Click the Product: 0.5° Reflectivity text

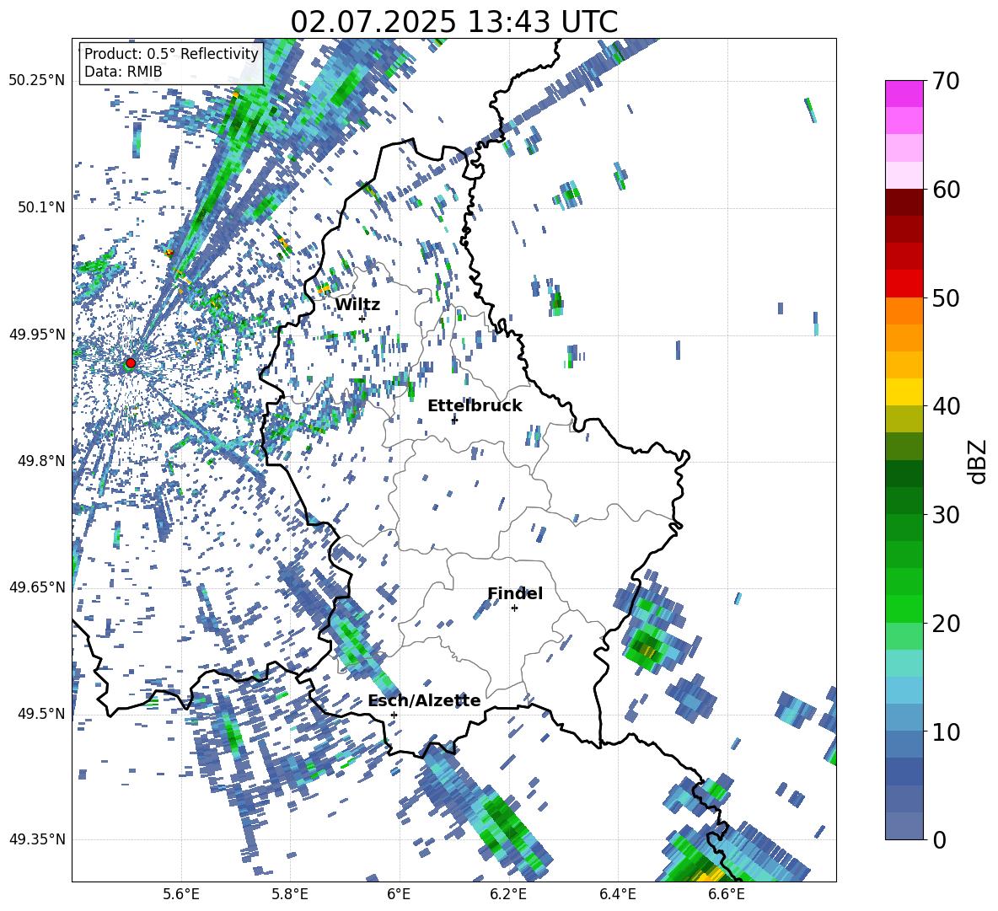pyautogui.click(x=171, y=54)
